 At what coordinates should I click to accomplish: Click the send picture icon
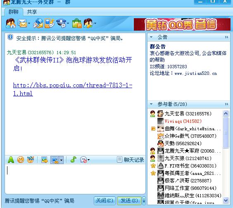click(x=45, y=160)
